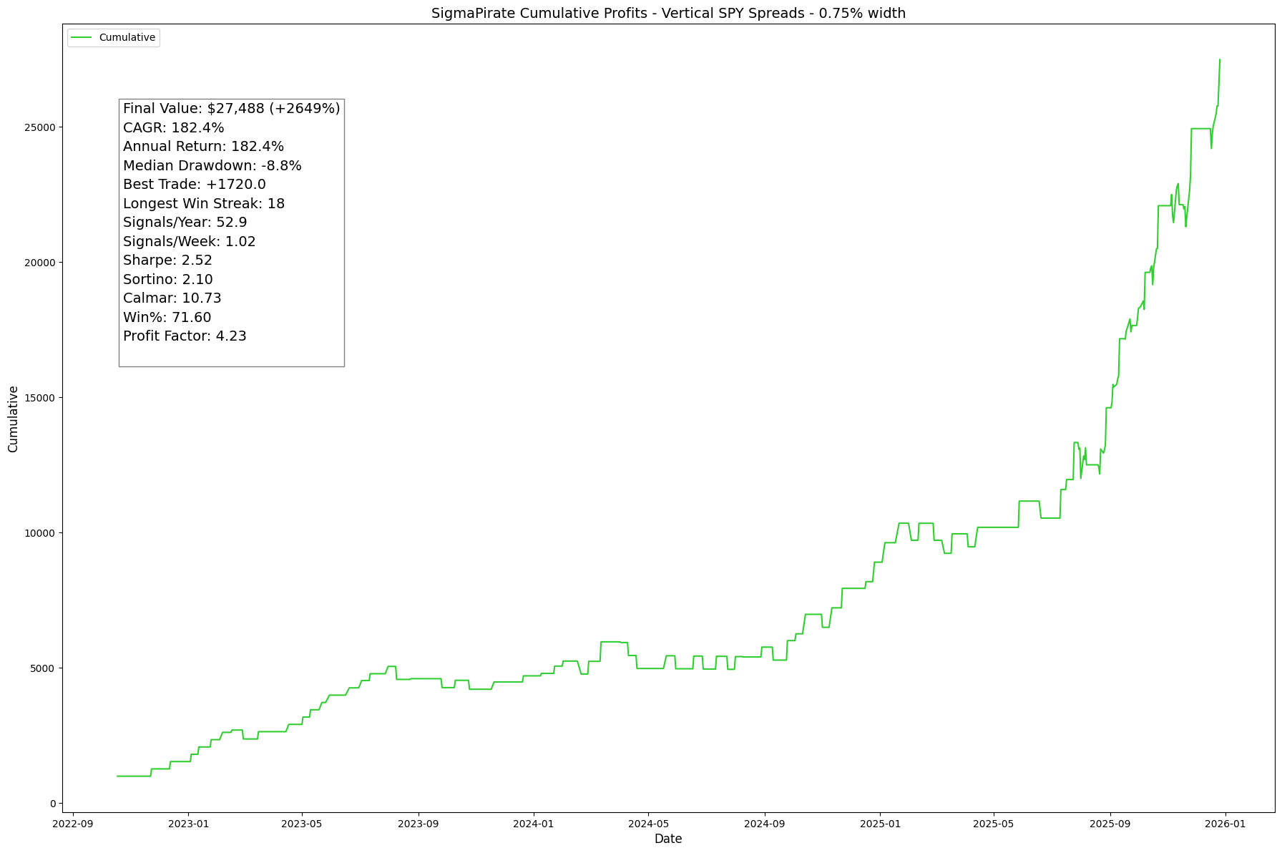Click the 2025-09 x-axis tick label

click(x=1110, y=823)
